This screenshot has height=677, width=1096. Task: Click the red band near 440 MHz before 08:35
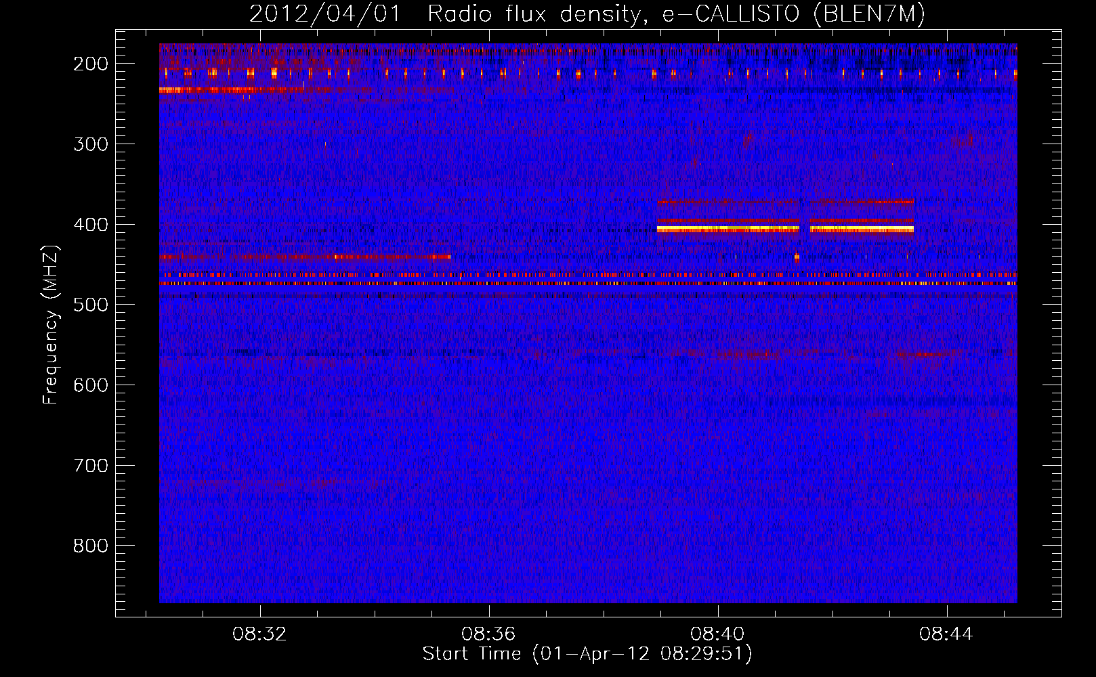pyautogui.click(x=305, y=257)
